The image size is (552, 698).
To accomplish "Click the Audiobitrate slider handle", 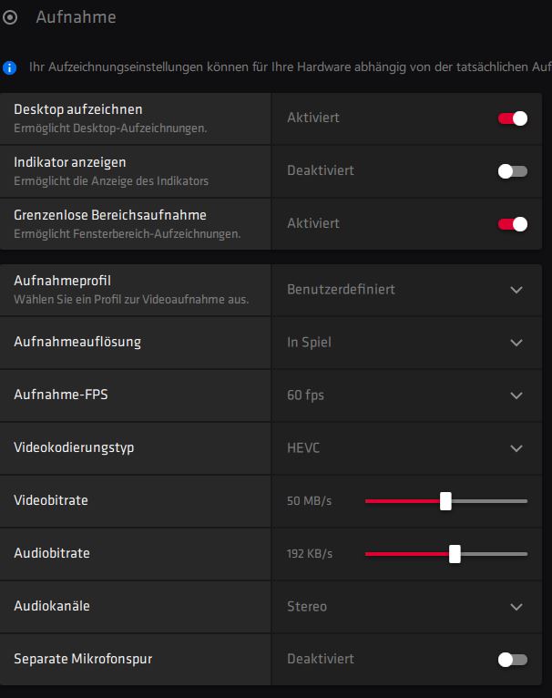I will (x=455, y=554).
